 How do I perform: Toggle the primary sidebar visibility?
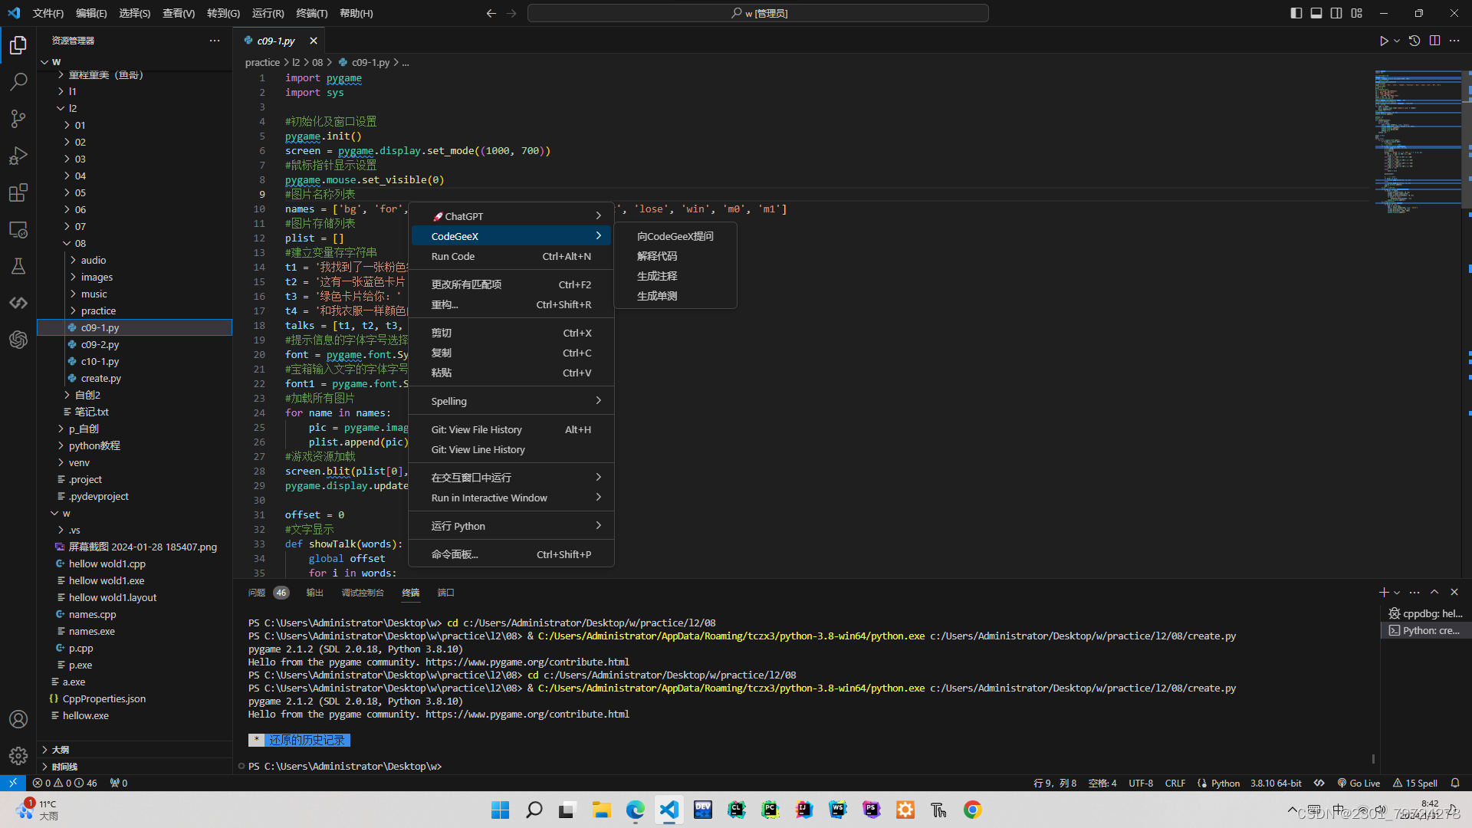pos(1296,13)
